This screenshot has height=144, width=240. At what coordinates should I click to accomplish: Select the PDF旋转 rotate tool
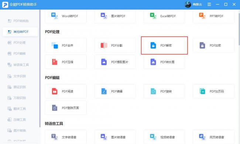(x=164, y=91)
